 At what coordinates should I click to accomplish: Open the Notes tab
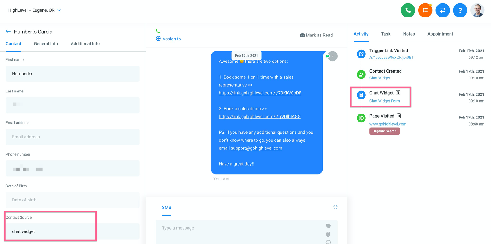tap(409, 34)
